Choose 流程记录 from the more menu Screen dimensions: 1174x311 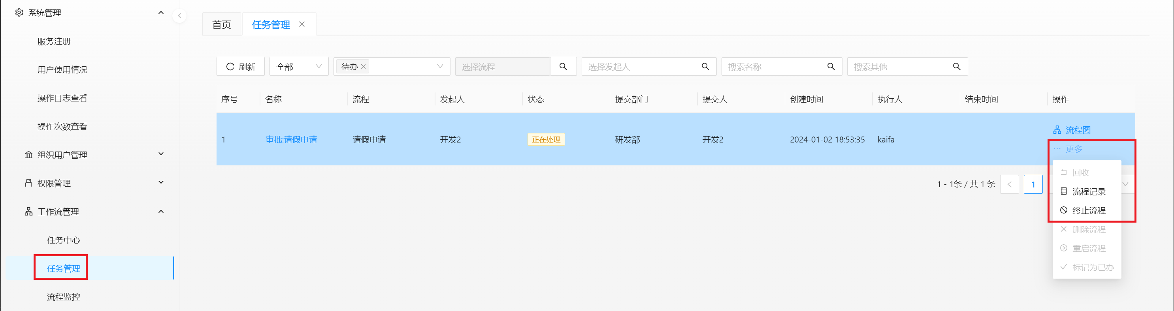1087,192
